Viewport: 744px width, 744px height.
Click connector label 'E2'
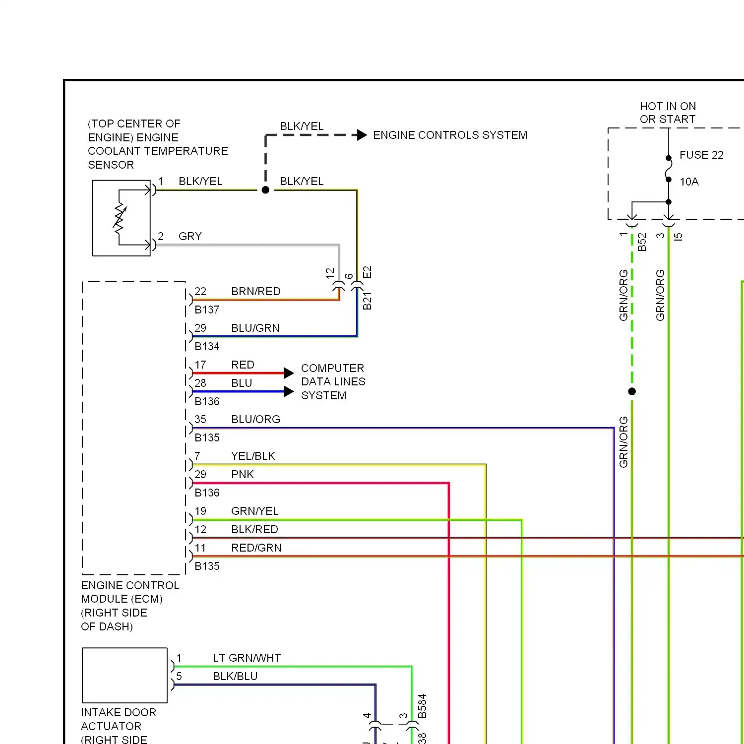pyautogui.click(x=367, y=272)
